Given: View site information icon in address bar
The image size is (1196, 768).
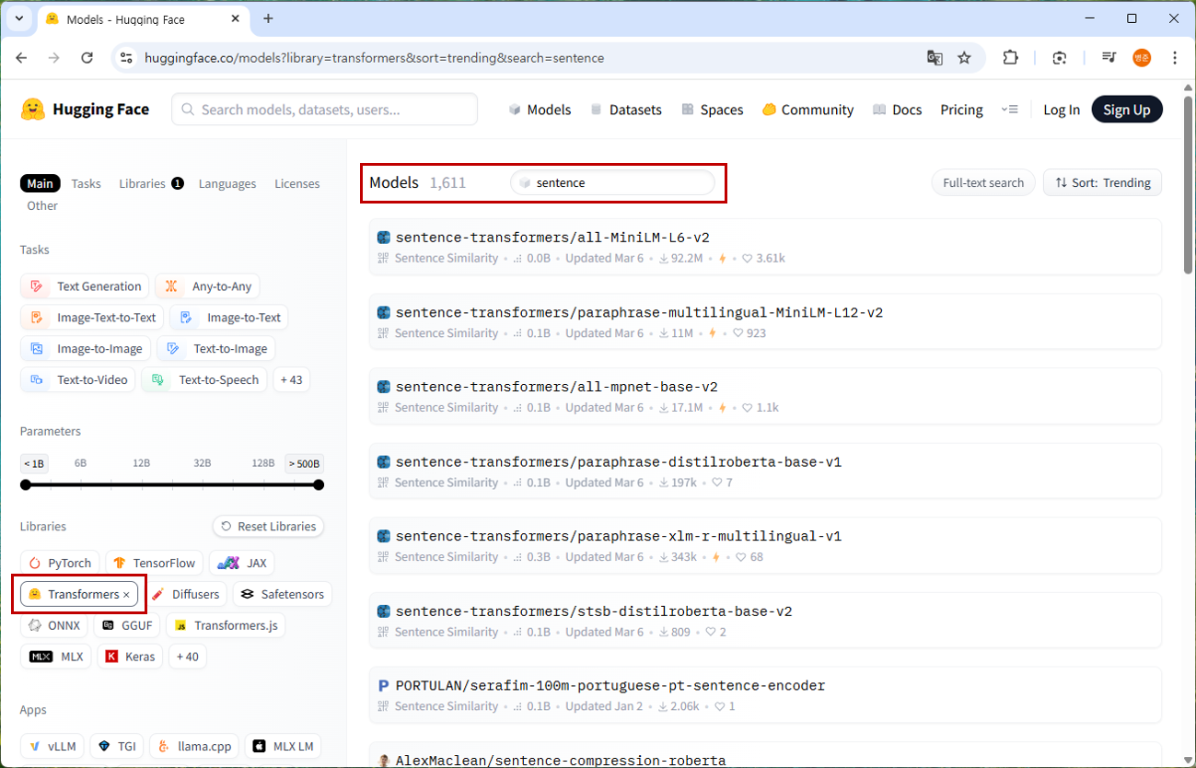Looking at the screenshot, I should click(127, 58).
